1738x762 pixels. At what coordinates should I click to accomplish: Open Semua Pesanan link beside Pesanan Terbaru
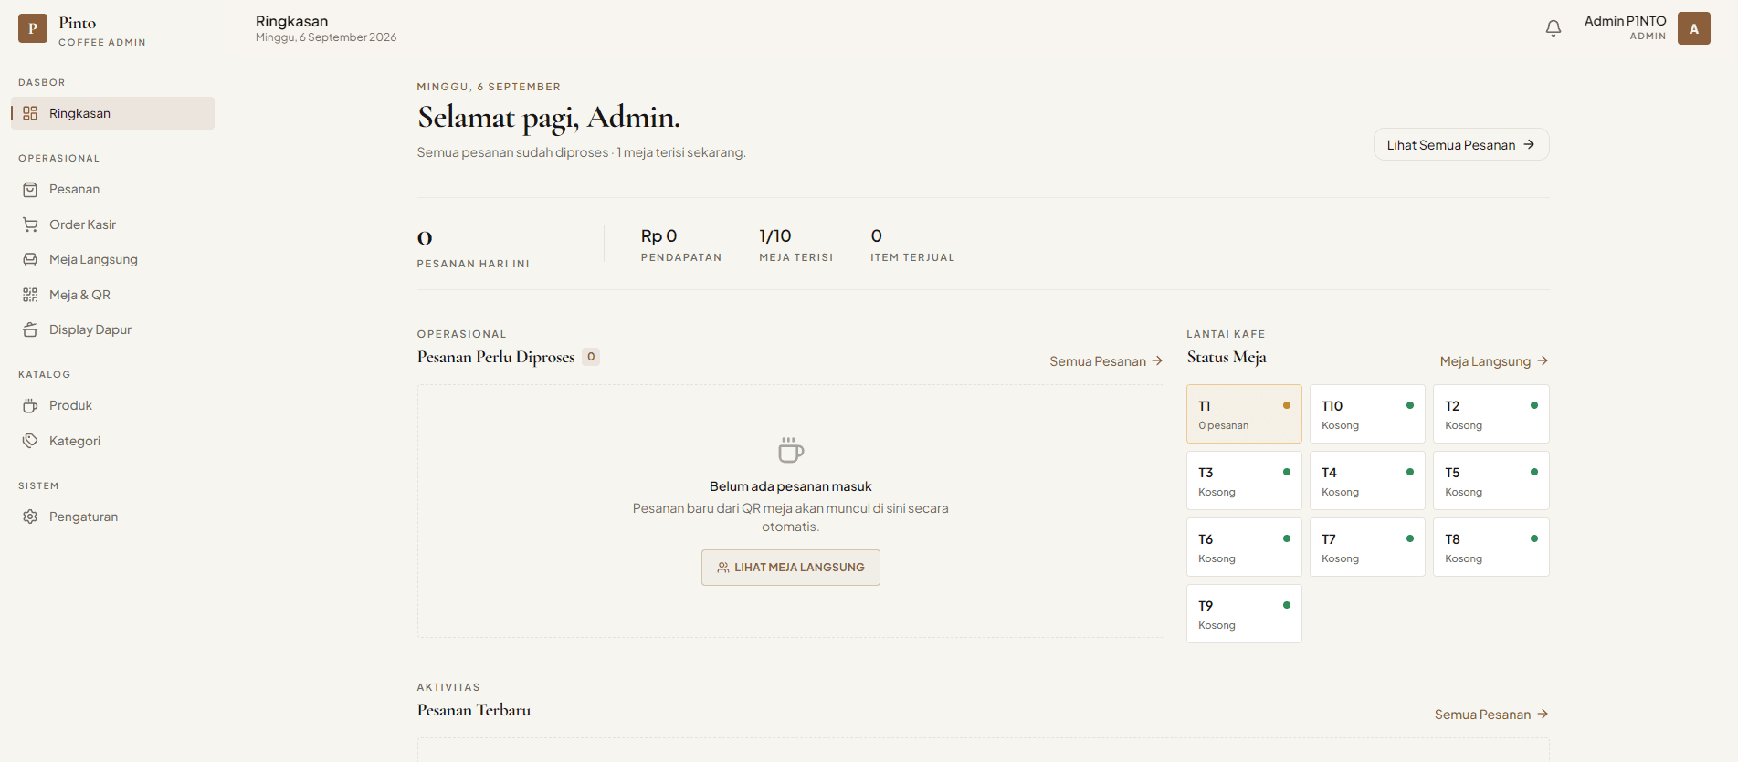point(1491,715)
